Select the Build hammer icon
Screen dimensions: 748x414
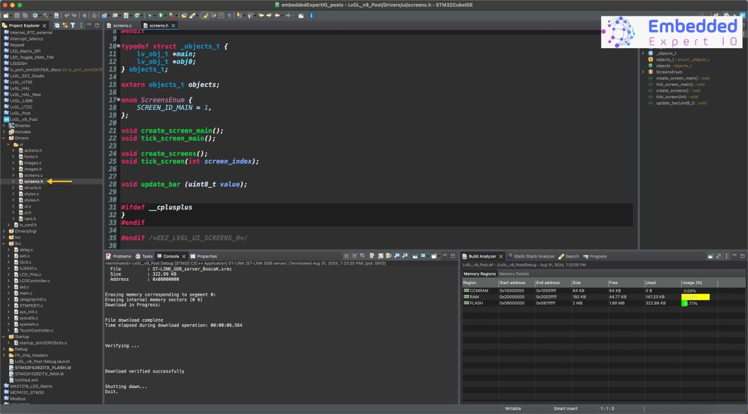pos(46,14)
